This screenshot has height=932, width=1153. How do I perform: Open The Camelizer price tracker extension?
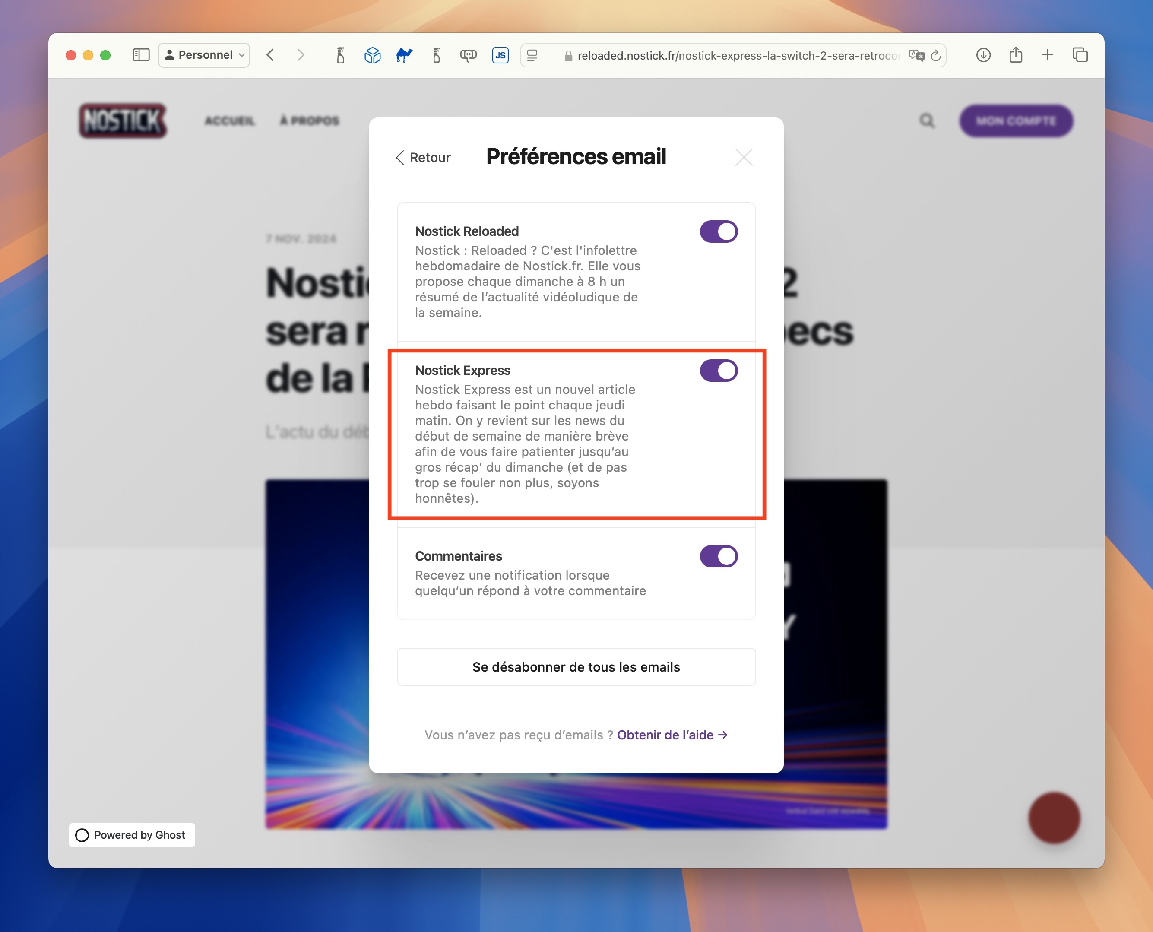[405, 55]
